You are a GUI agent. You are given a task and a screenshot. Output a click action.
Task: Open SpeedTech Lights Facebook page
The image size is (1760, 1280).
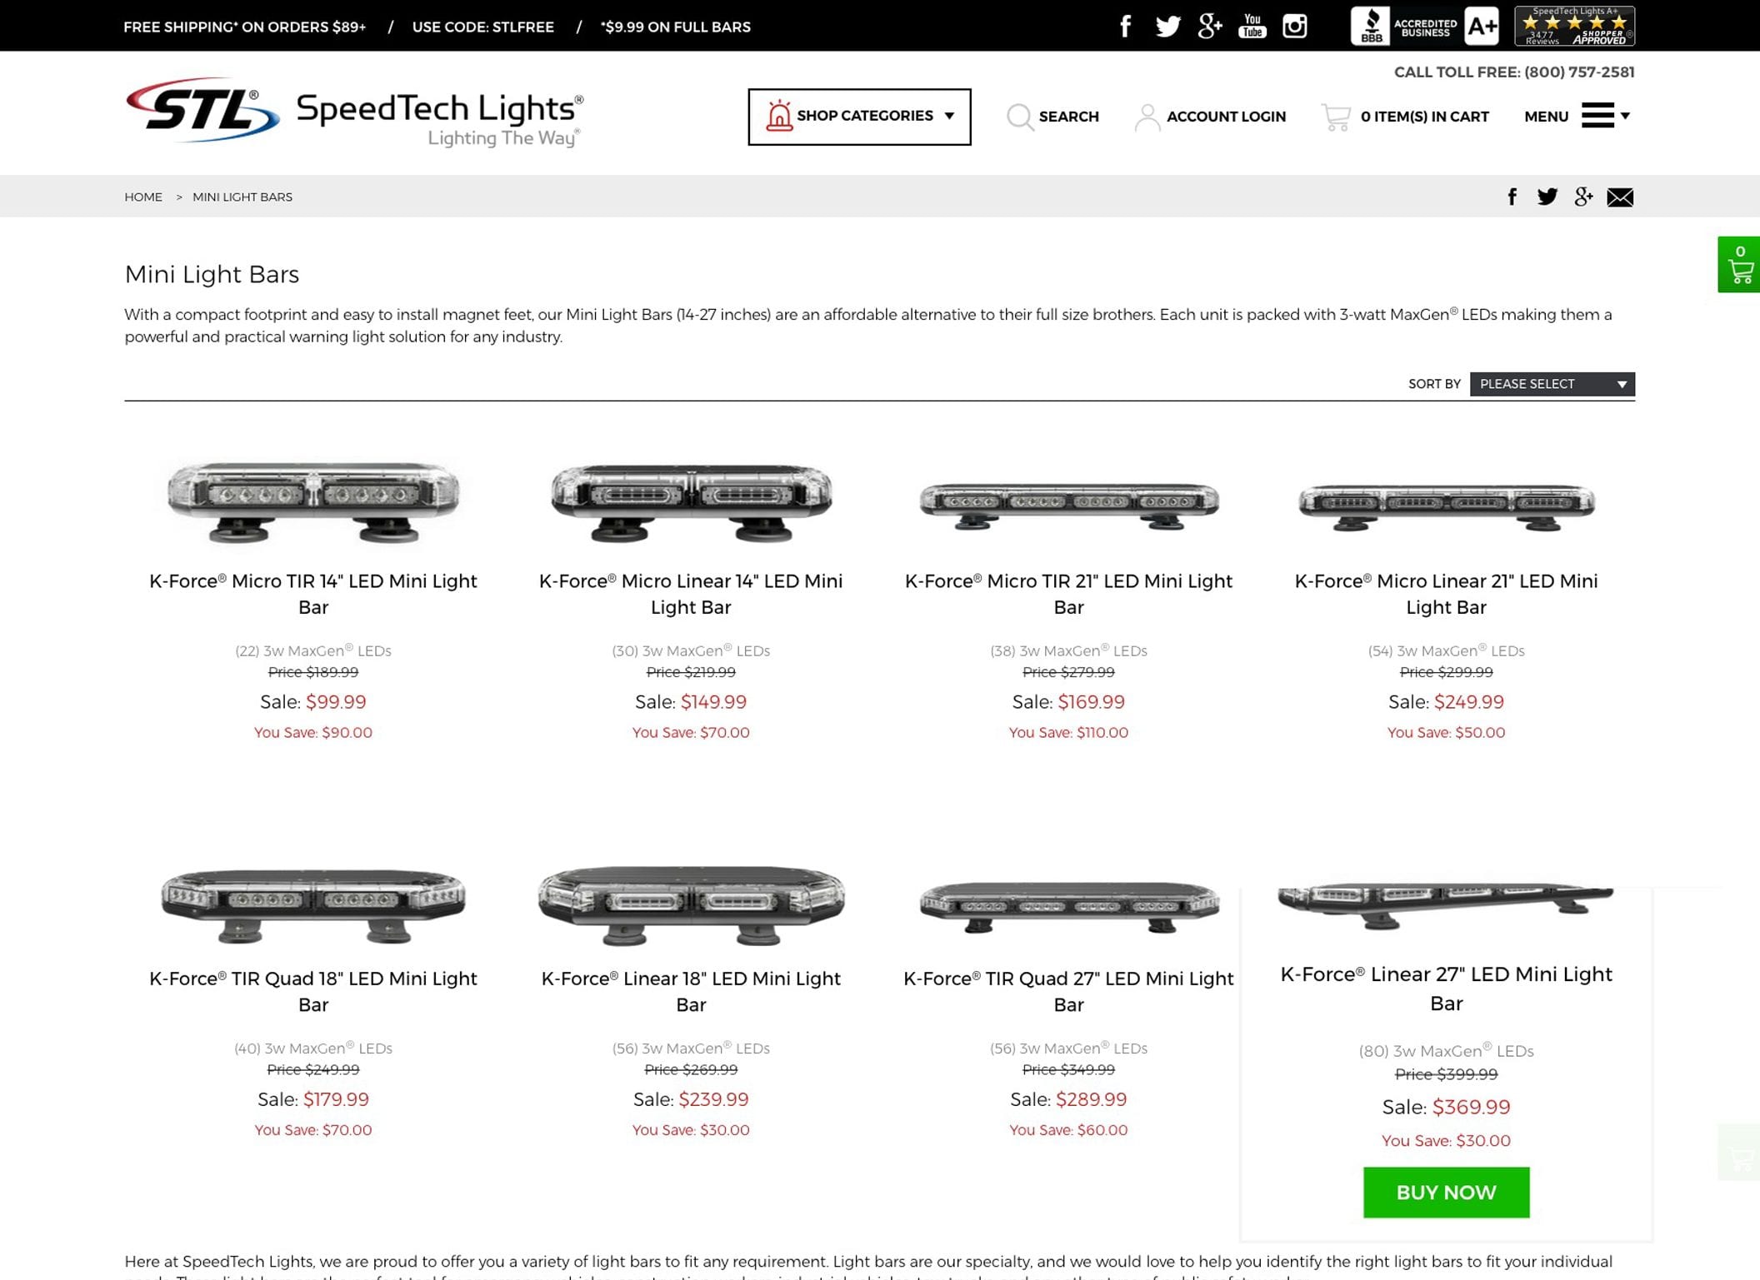click(x=1126, y=26)
